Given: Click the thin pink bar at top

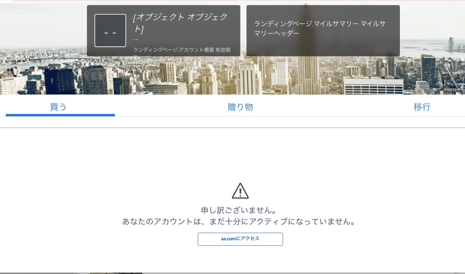Looking at the screenshot, I should point(232,2).
